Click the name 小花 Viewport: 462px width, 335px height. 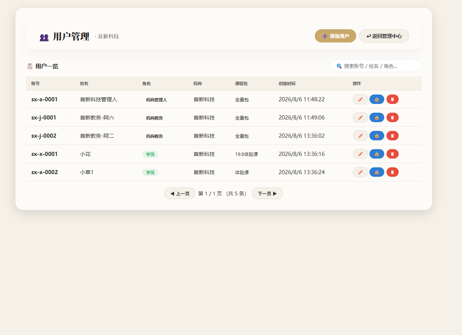point(85,154)
